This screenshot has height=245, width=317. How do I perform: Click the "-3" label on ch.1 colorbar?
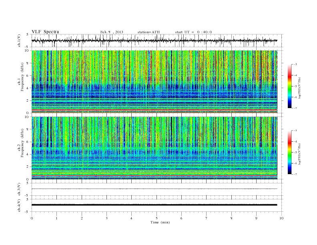click(x=295, y=64)
